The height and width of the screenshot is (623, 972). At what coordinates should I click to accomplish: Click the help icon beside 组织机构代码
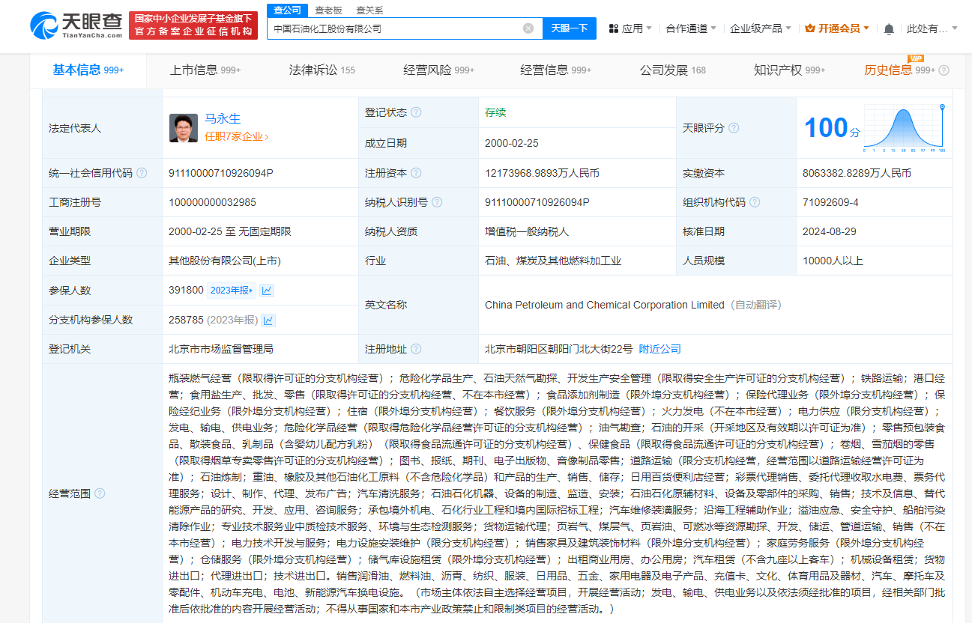click(x=755, y=201)
